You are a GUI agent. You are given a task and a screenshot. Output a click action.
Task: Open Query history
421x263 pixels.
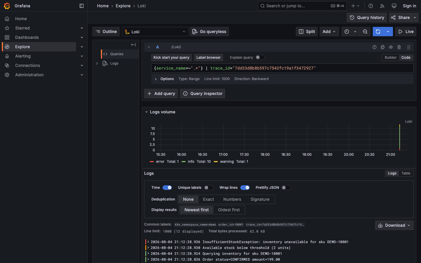tap(367, 18)
